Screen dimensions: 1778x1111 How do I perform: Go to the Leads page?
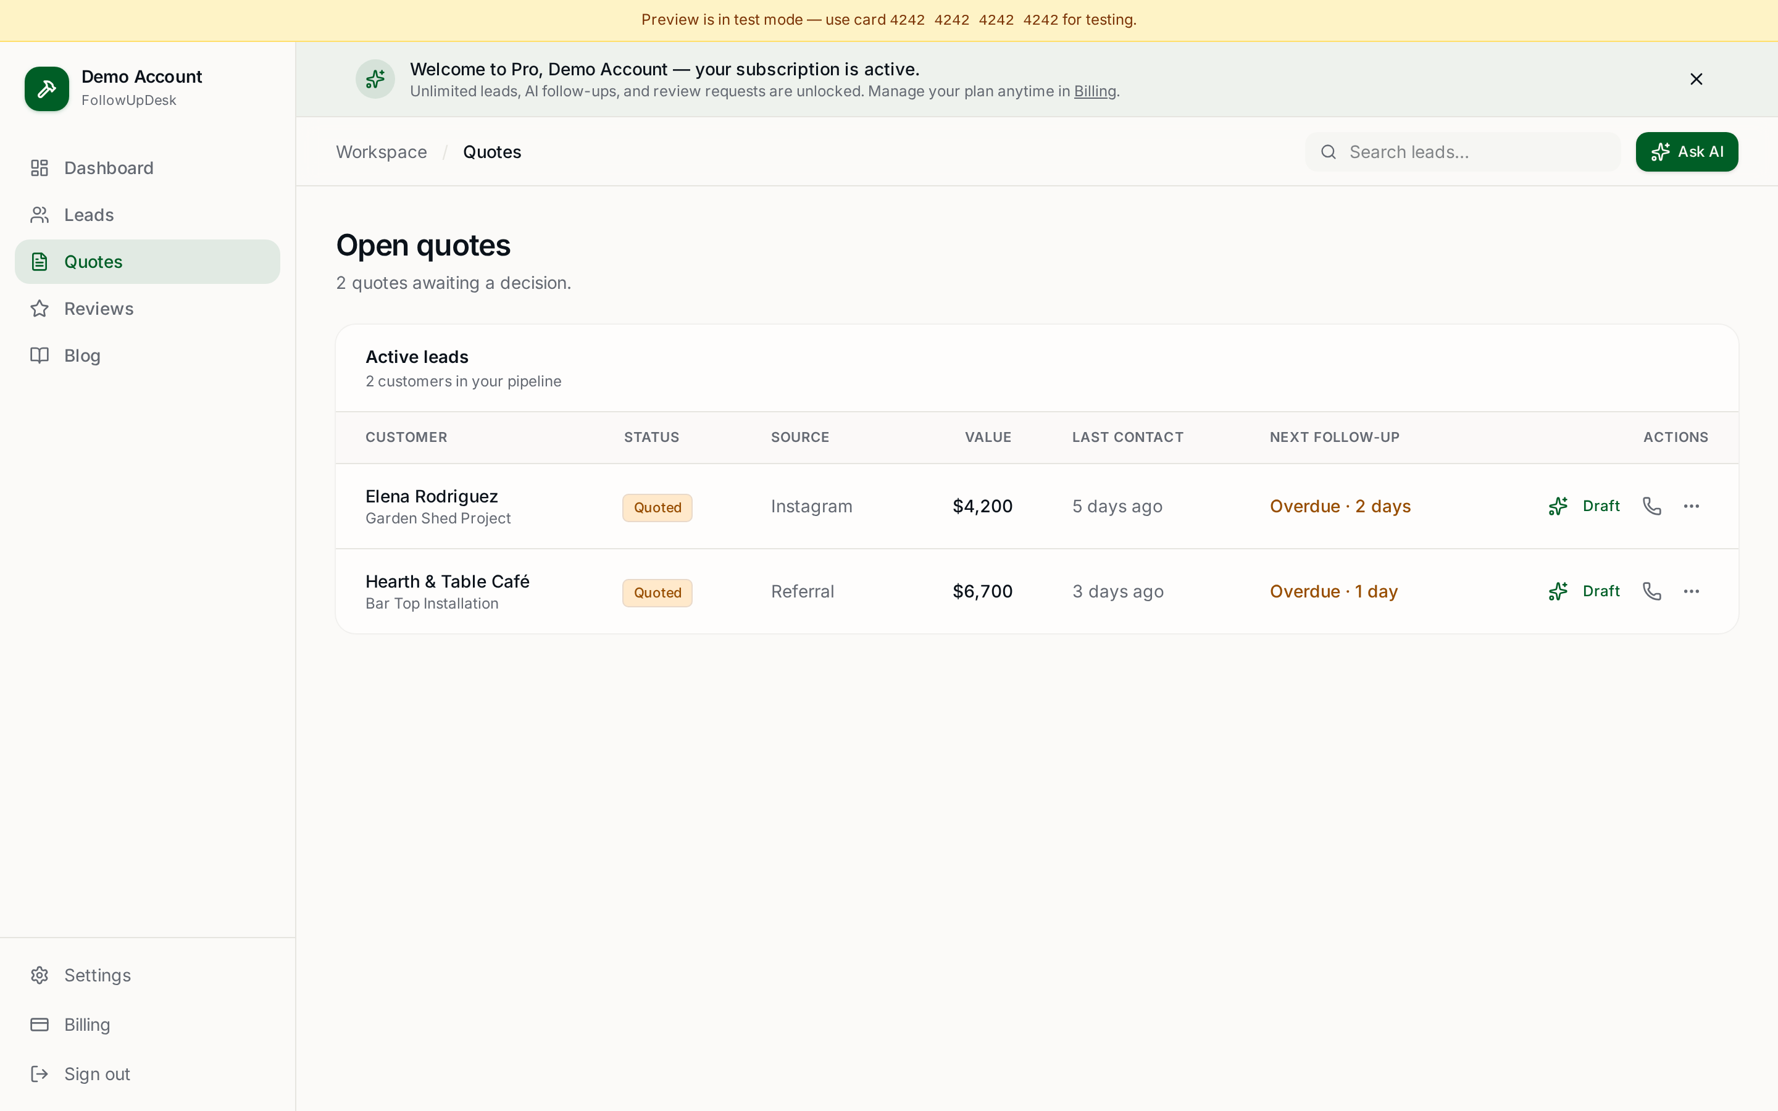click(x=147, y=215)
